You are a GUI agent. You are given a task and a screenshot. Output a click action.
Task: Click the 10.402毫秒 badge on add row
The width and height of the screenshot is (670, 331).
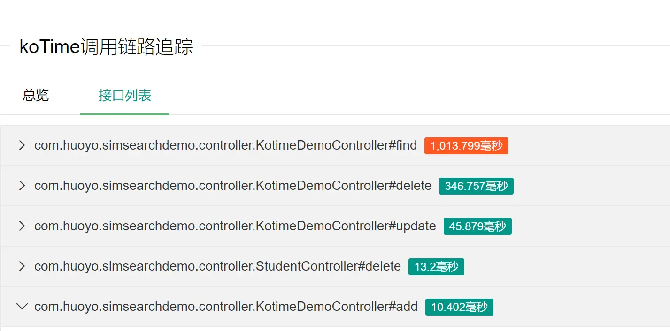coord(459,307)
